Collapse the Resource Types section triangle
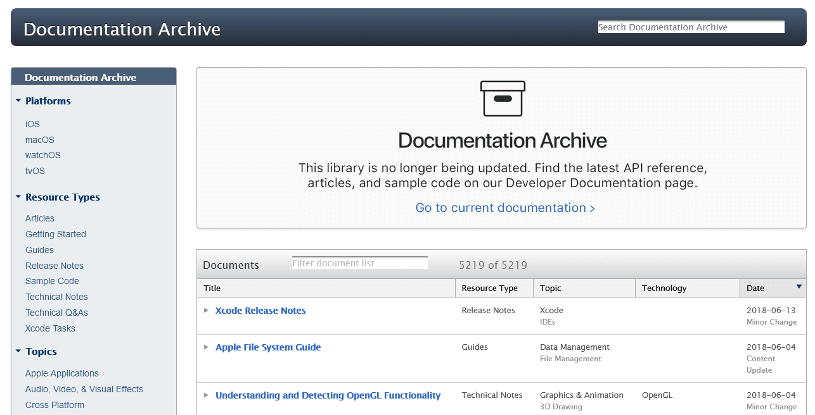This screenshot has width=815, height=415. (18, 197)
